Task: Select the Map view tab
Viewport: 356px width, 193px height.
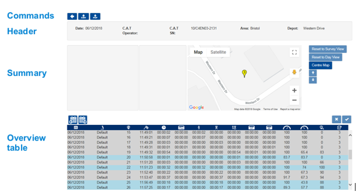Action: point(198,52)
